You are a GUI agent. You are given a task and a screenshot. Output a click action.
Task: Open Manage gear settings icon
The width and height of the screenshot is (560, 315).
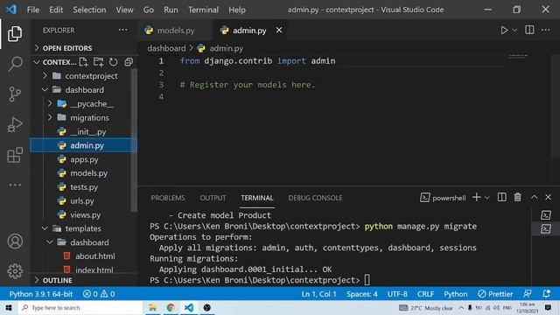(x=15, y=271)
